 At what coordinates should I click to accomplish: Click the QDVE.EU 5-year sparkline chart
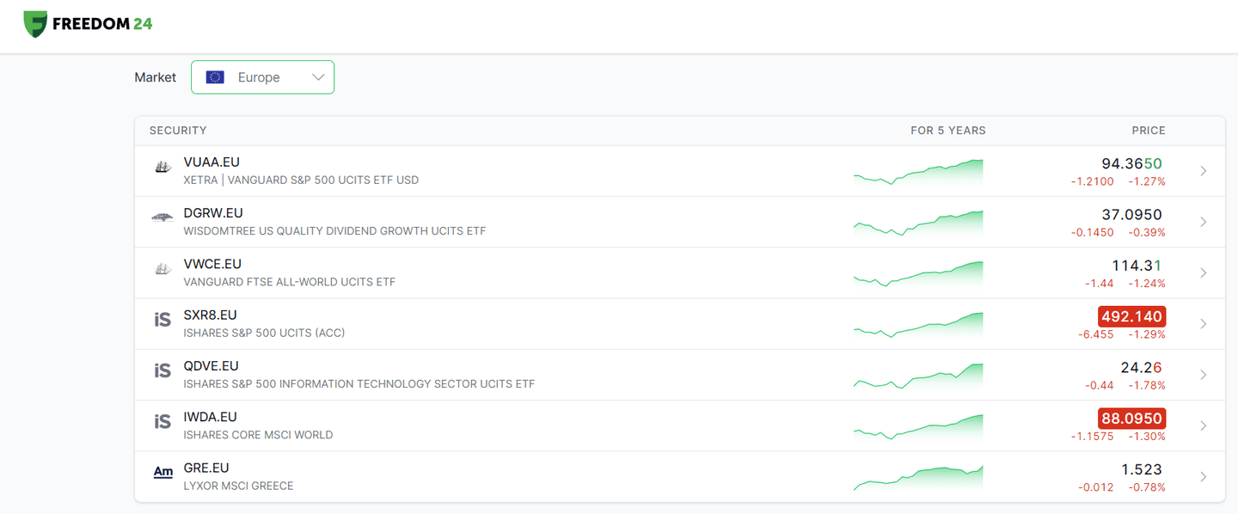918,375
